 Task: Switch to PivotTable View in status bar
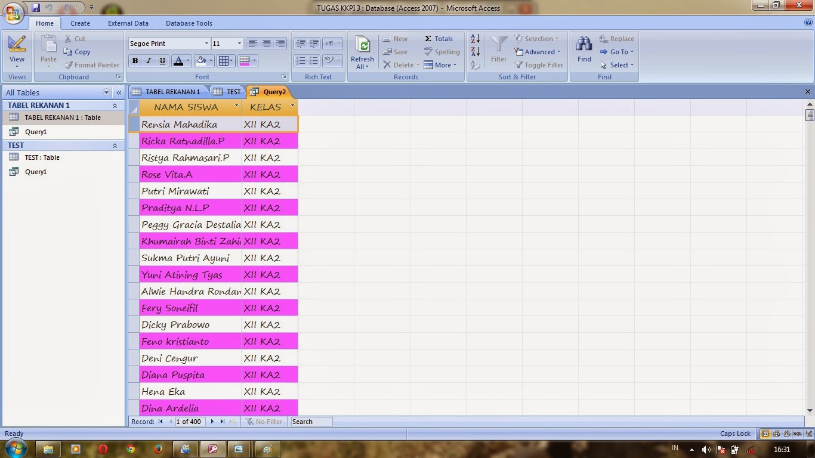[x=776, y=434]
